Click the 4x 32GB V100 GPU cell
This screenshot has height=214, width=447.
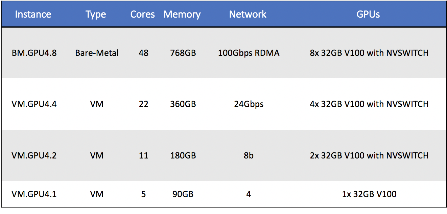369,104
